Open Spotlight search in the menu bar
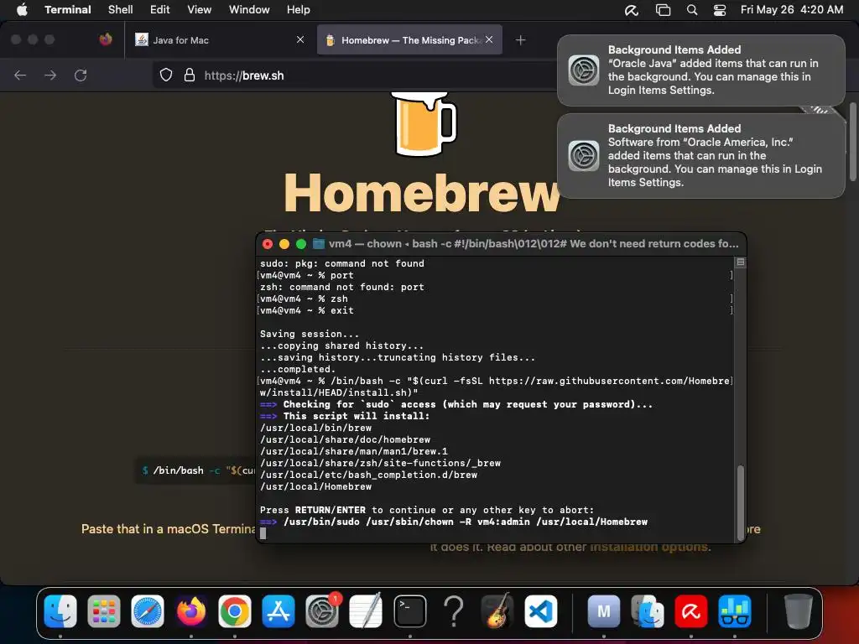 pyautogui.click(x=692, y=10)
